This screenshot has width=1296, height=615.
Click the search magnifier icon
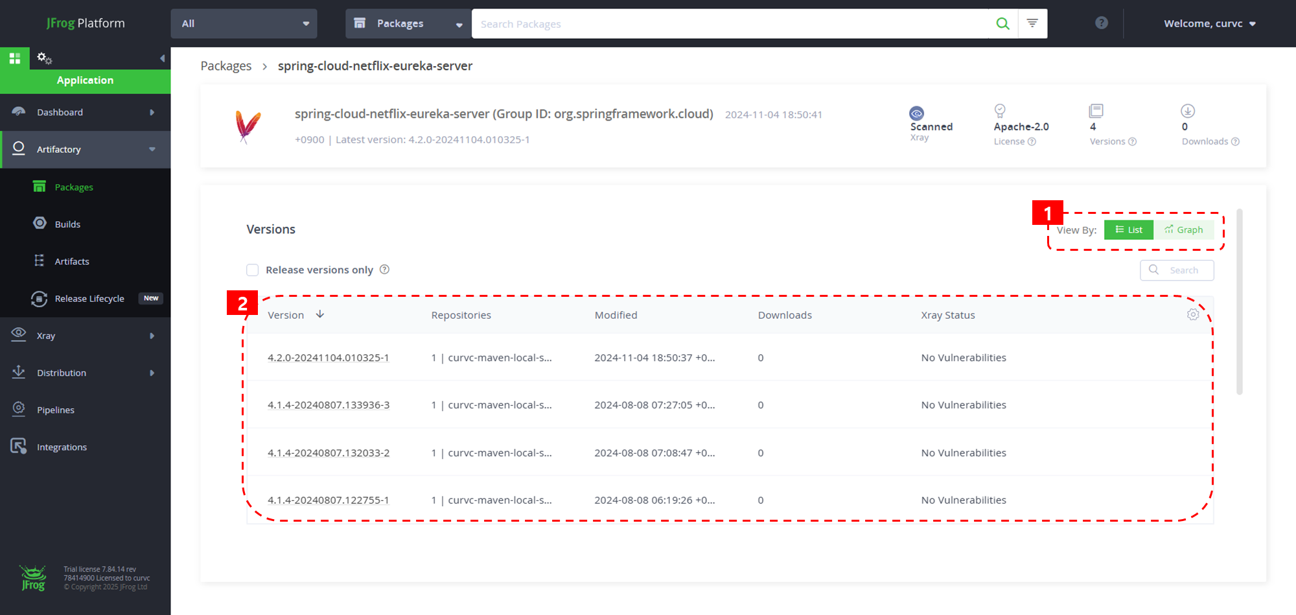coord(1002,23)
